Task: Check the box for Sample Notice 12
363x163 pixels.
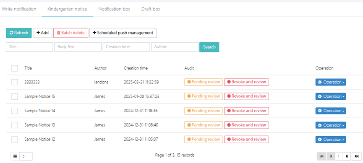Action: [15, 140]
